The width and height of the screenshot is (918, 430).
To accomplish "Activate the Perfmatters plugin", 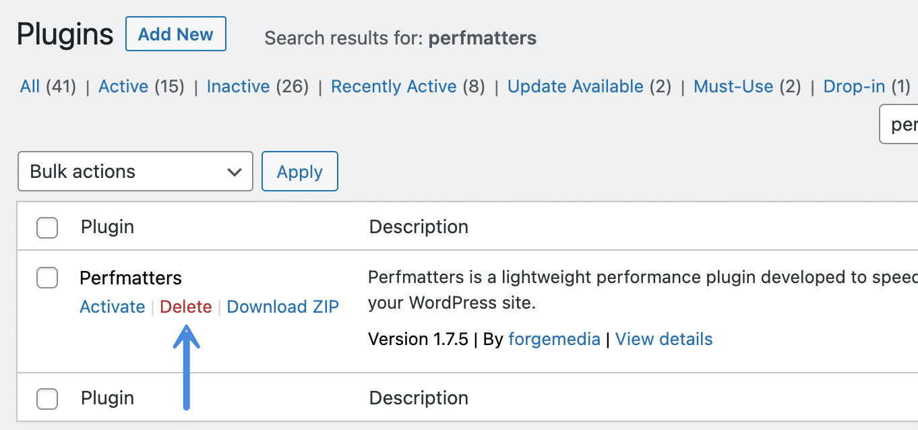I will pos(112,307).
